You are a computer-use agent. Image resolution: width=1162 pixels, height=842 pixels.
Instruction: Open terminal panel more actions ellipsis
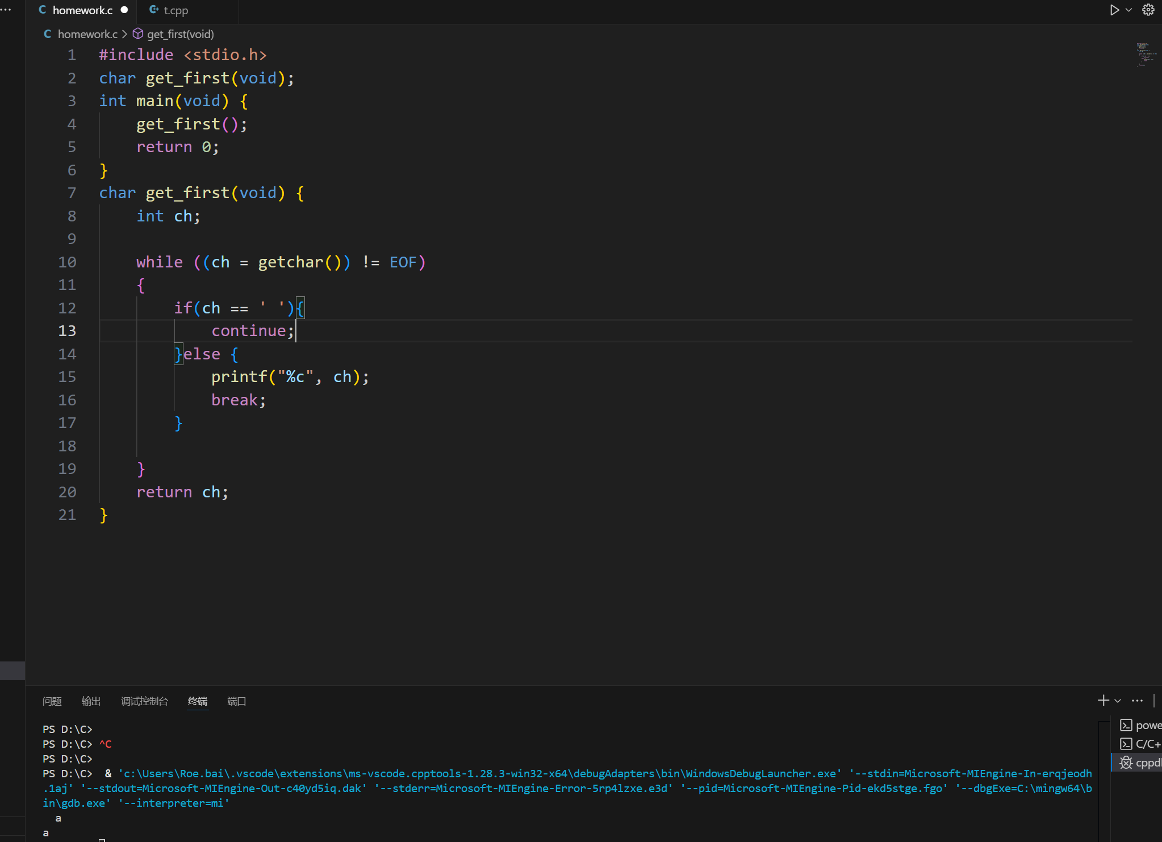click(x=1137, y=701)
